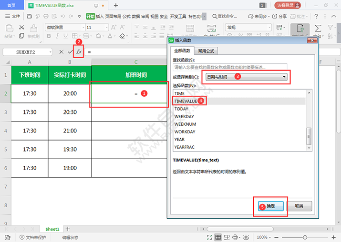
Task: Open a new document tab with plus
Action: pyautogui.click(x=116, y=5)
